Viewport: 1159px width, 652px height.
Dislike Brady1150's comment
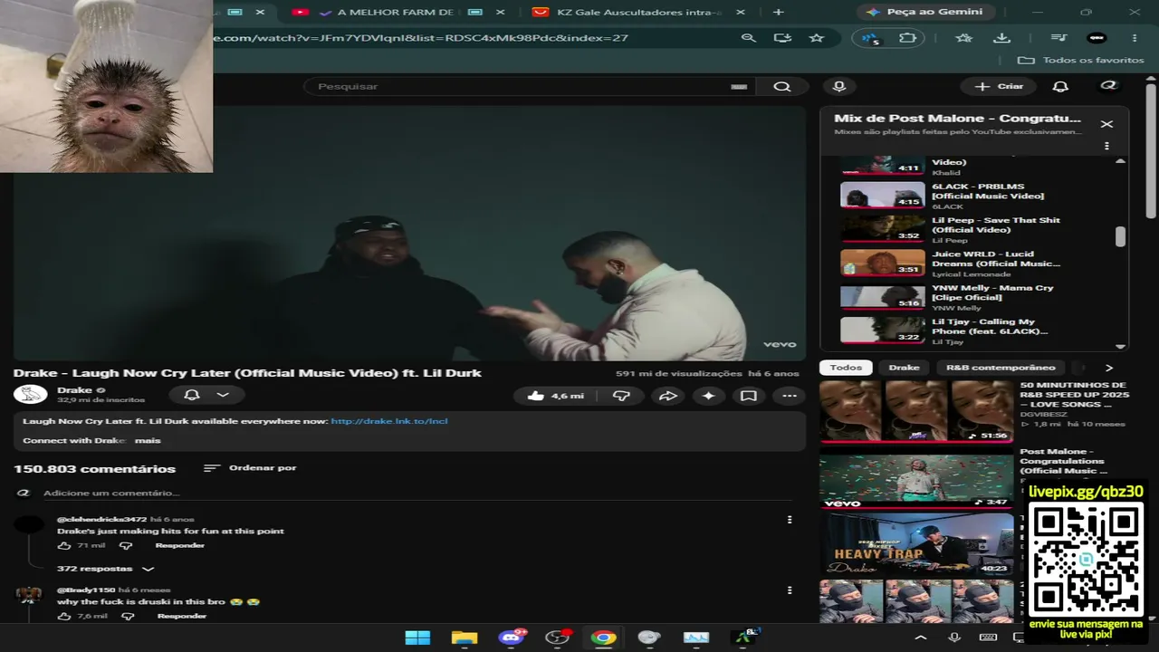tap(128, 616)
